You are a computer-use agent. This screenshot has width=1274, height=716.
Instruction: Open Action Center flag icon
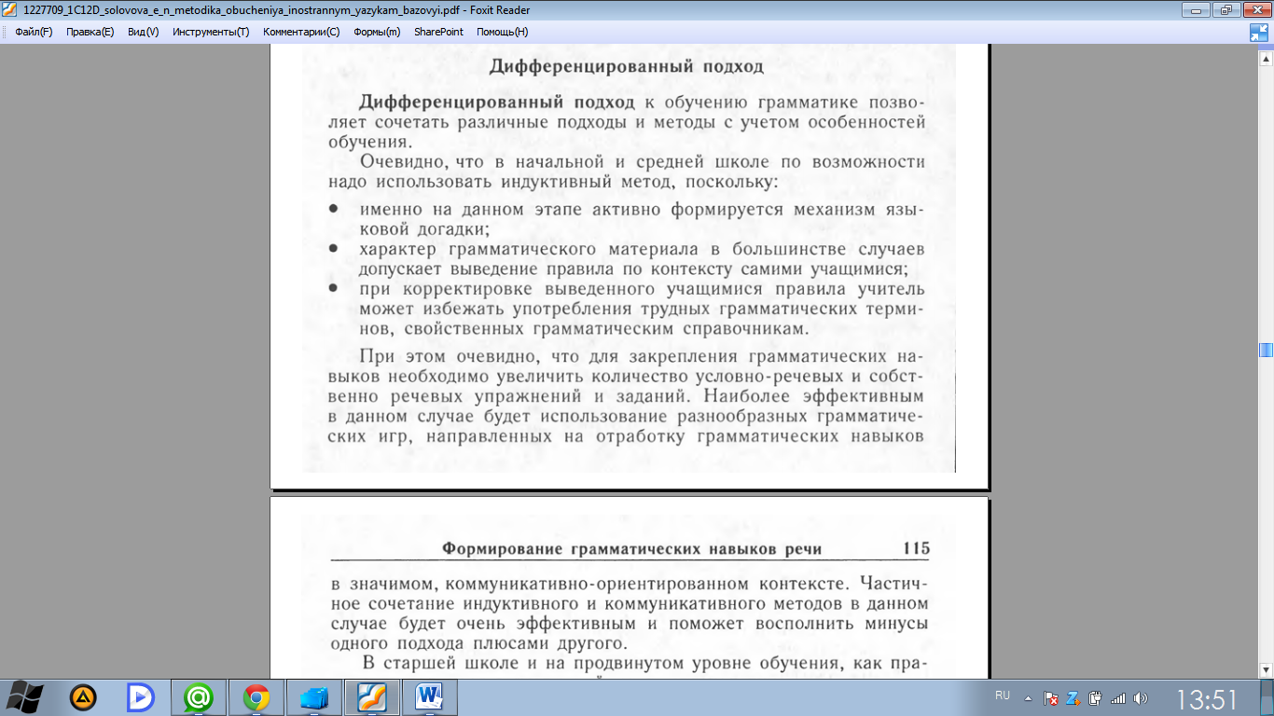pos(1051,697)
